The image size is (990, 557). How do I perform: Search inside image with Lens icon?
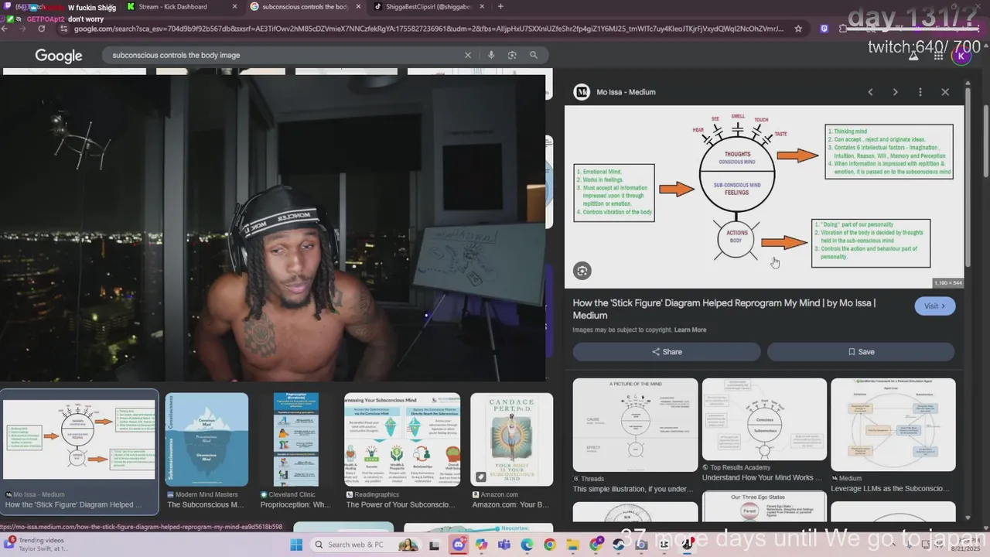pyautogui.click(x=582, y=270)
